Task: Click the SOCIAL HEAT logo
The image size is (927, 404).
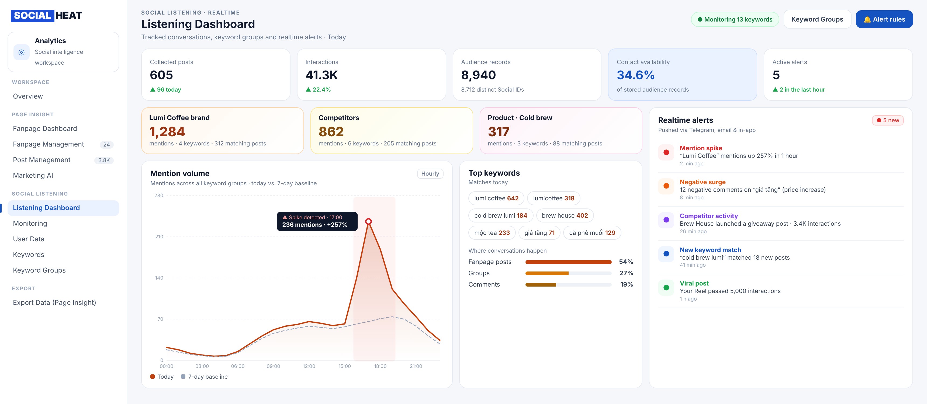Action: 46,15
